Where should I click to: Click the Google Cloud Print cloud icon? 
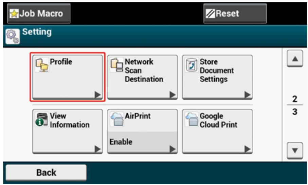192,119
